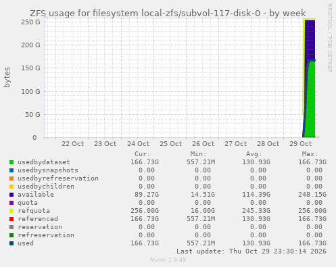Image resolution: width=336 pixels, height=267 pixels.
Task: Click the Avg: column header
Action: coord(254,154)
